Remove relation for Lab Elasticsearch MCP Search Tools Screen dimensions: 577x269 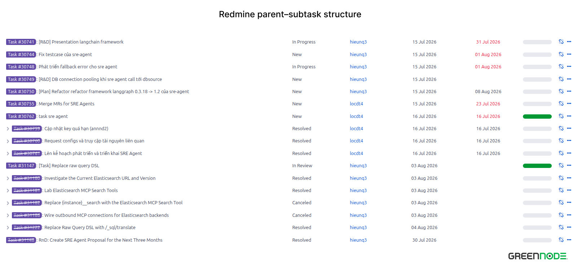point(561,190)
